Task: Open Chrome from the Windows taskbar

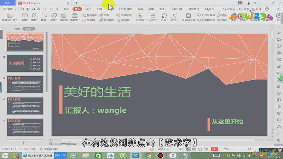Action: 148,155
